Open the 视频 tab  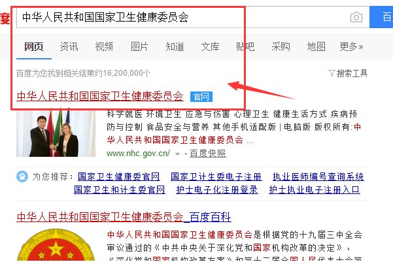(104, 47)
